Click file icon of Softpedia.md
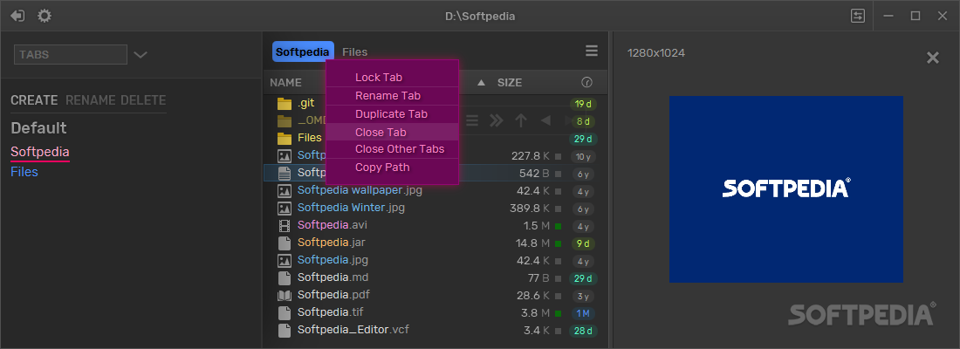 click(x=285, y=278)
